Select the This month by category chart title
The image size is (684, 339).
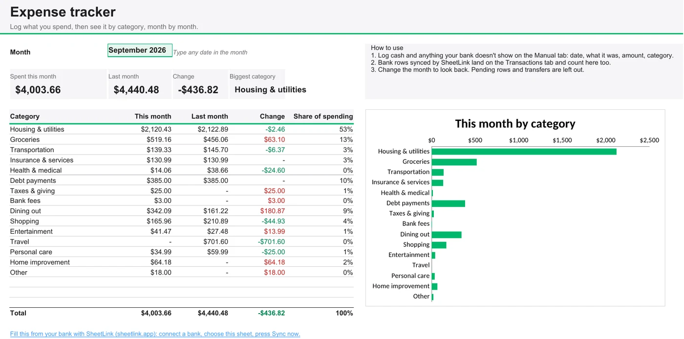point(515,123)
